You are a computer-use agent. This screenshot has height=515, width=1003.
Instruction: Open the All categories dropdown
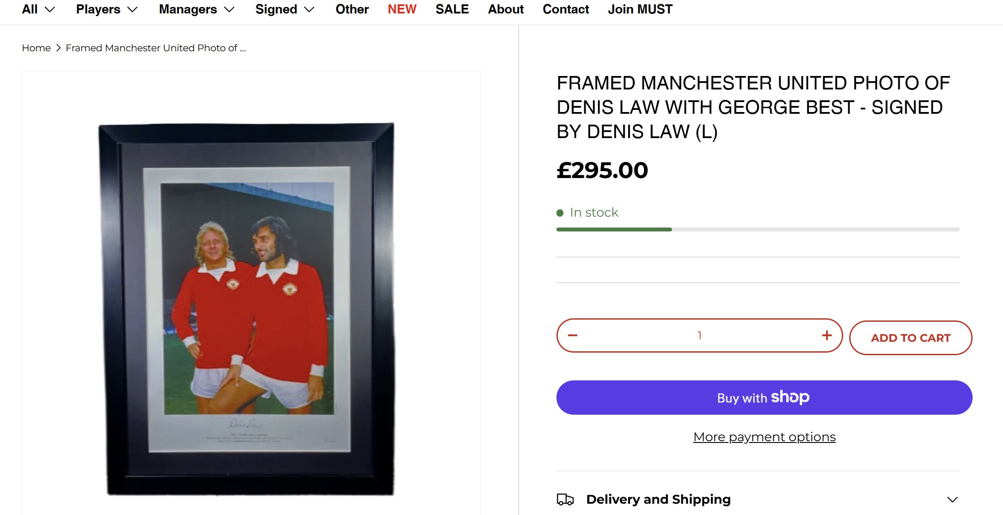coord(38,9)
